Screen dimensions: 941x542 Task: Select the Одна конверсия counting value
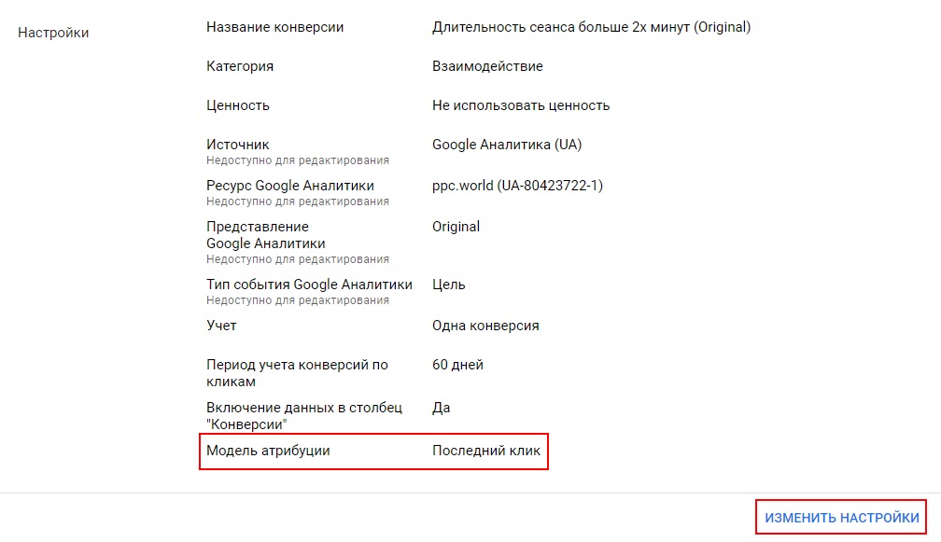tap(485, 326)
